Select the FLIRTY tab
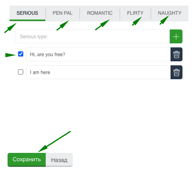The width and height of the screenshot is (196, 172). [135, 13]
